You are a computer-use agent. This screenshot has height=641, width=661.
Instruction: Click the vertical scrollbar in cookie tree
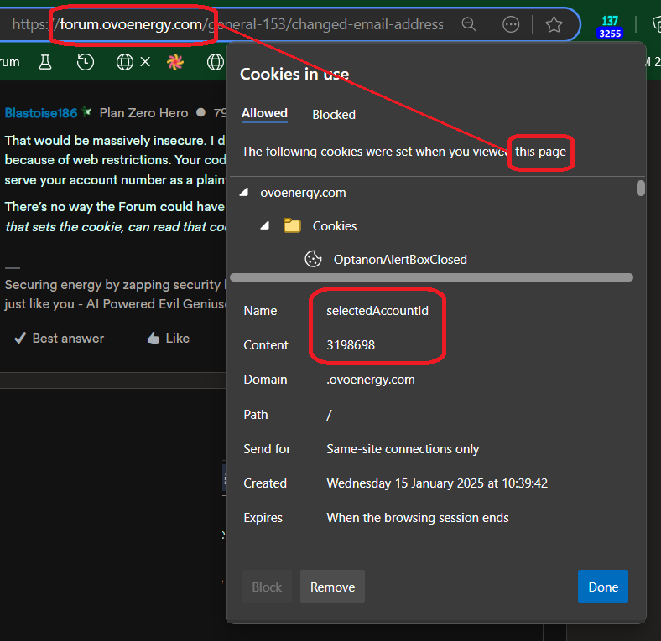click(640, 188)
